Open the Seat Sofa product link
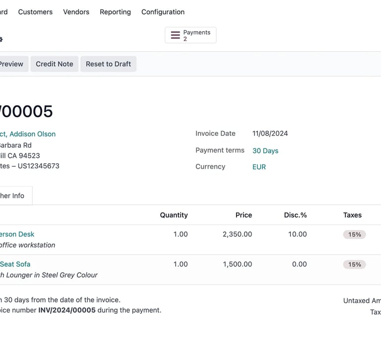Screen dimensions: 381x355 pos(15,264)
